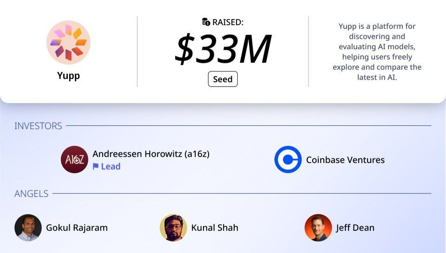The image size is (446, 253).
Task: Click the Kunal Shah name
Action: click(x=215, y=227)
